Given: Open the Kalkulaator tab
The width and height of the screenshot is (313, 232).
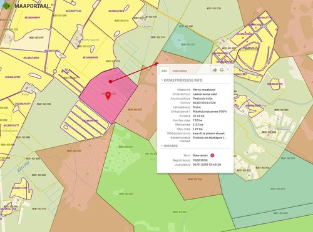Looking at the screenshot, I should [180, 70].
